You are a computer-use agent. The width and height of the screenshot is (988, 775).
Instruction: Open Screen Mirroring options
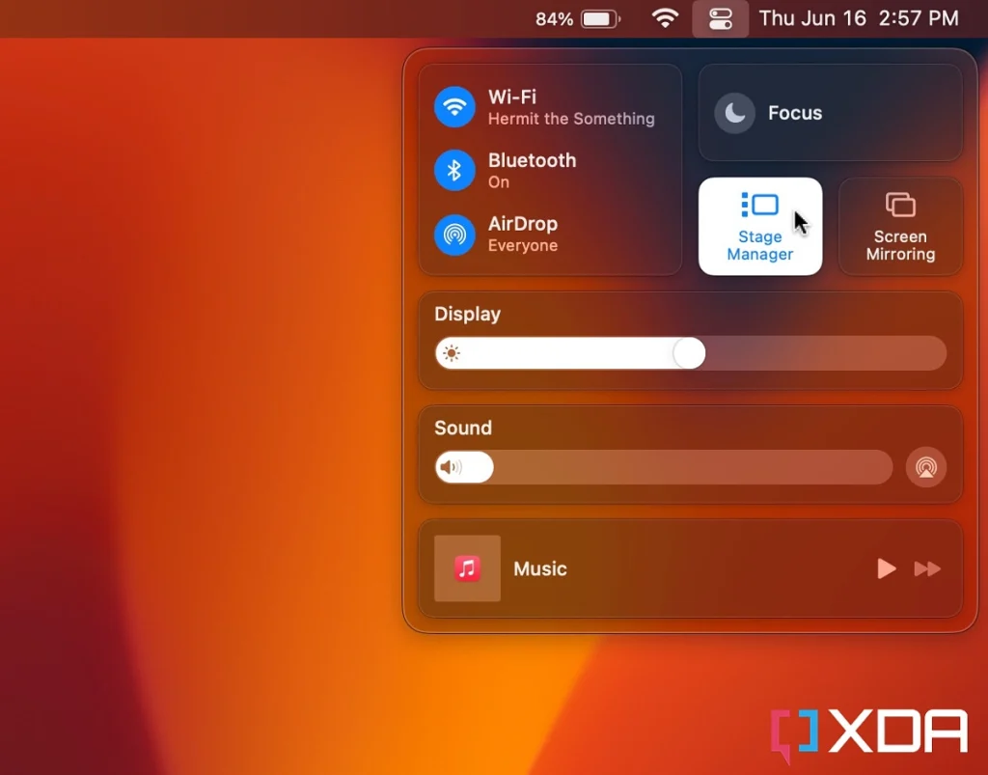tap(900, 226)
